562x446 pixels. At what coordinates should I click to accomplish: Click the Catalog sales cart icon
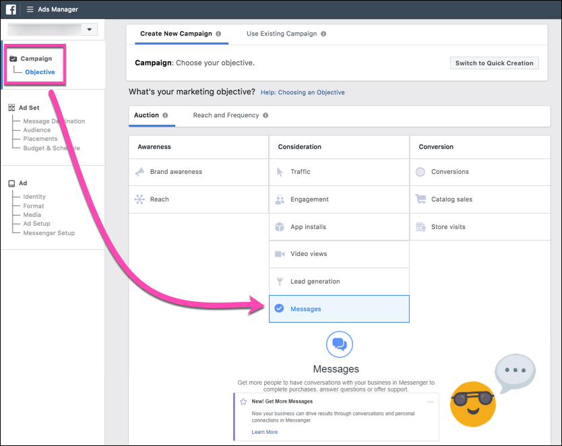[420, 199]
